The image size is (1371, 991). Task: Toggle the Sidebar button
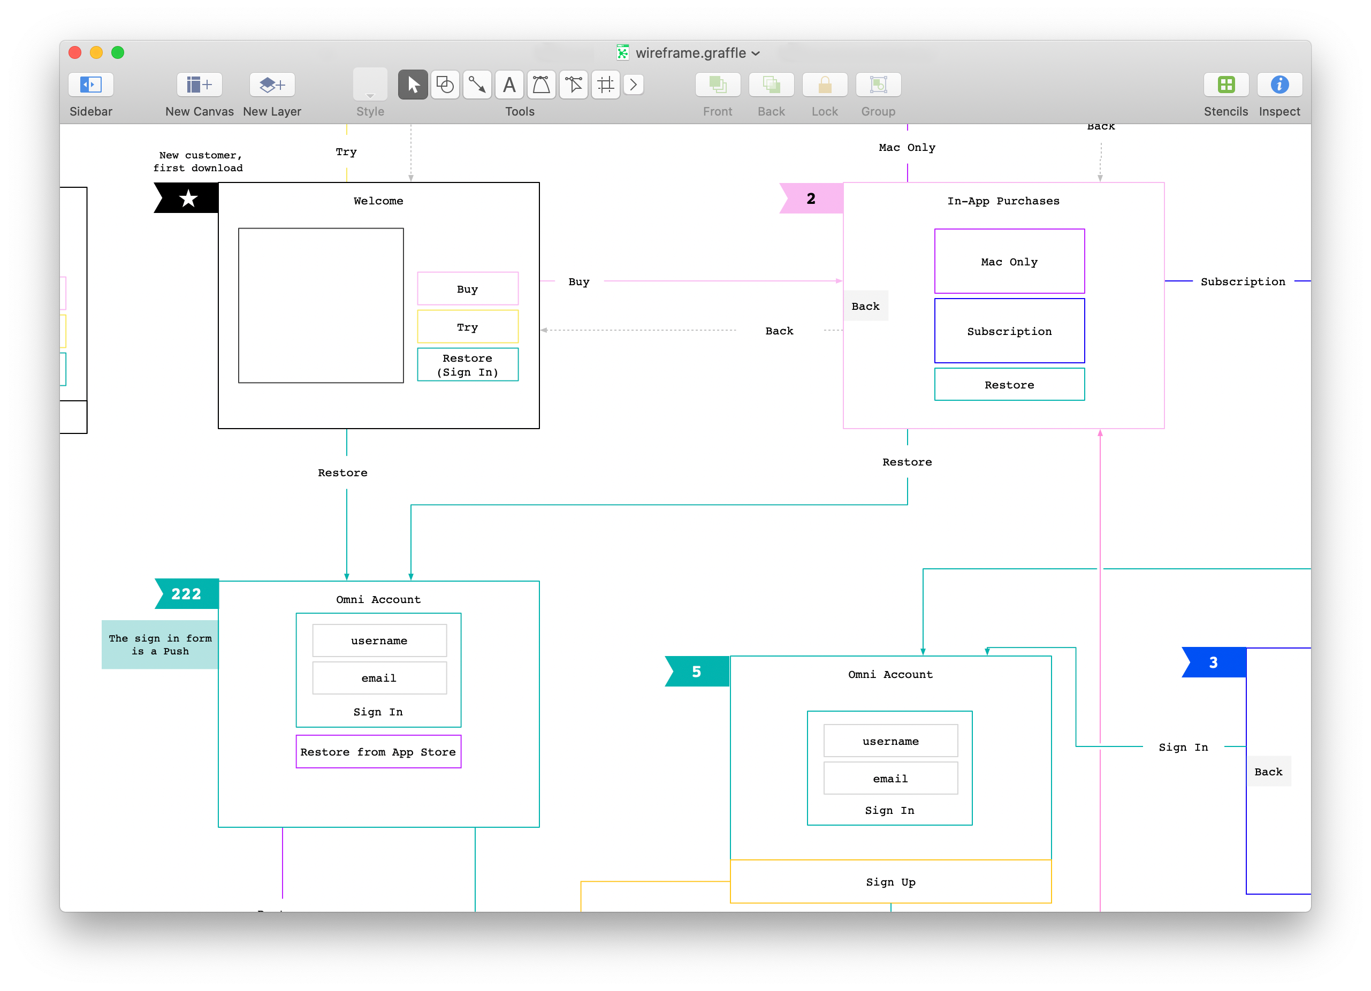point(90,85)
